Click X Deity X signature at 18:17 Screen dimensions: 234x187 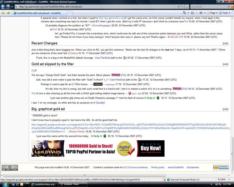click(x=150, y=98)
